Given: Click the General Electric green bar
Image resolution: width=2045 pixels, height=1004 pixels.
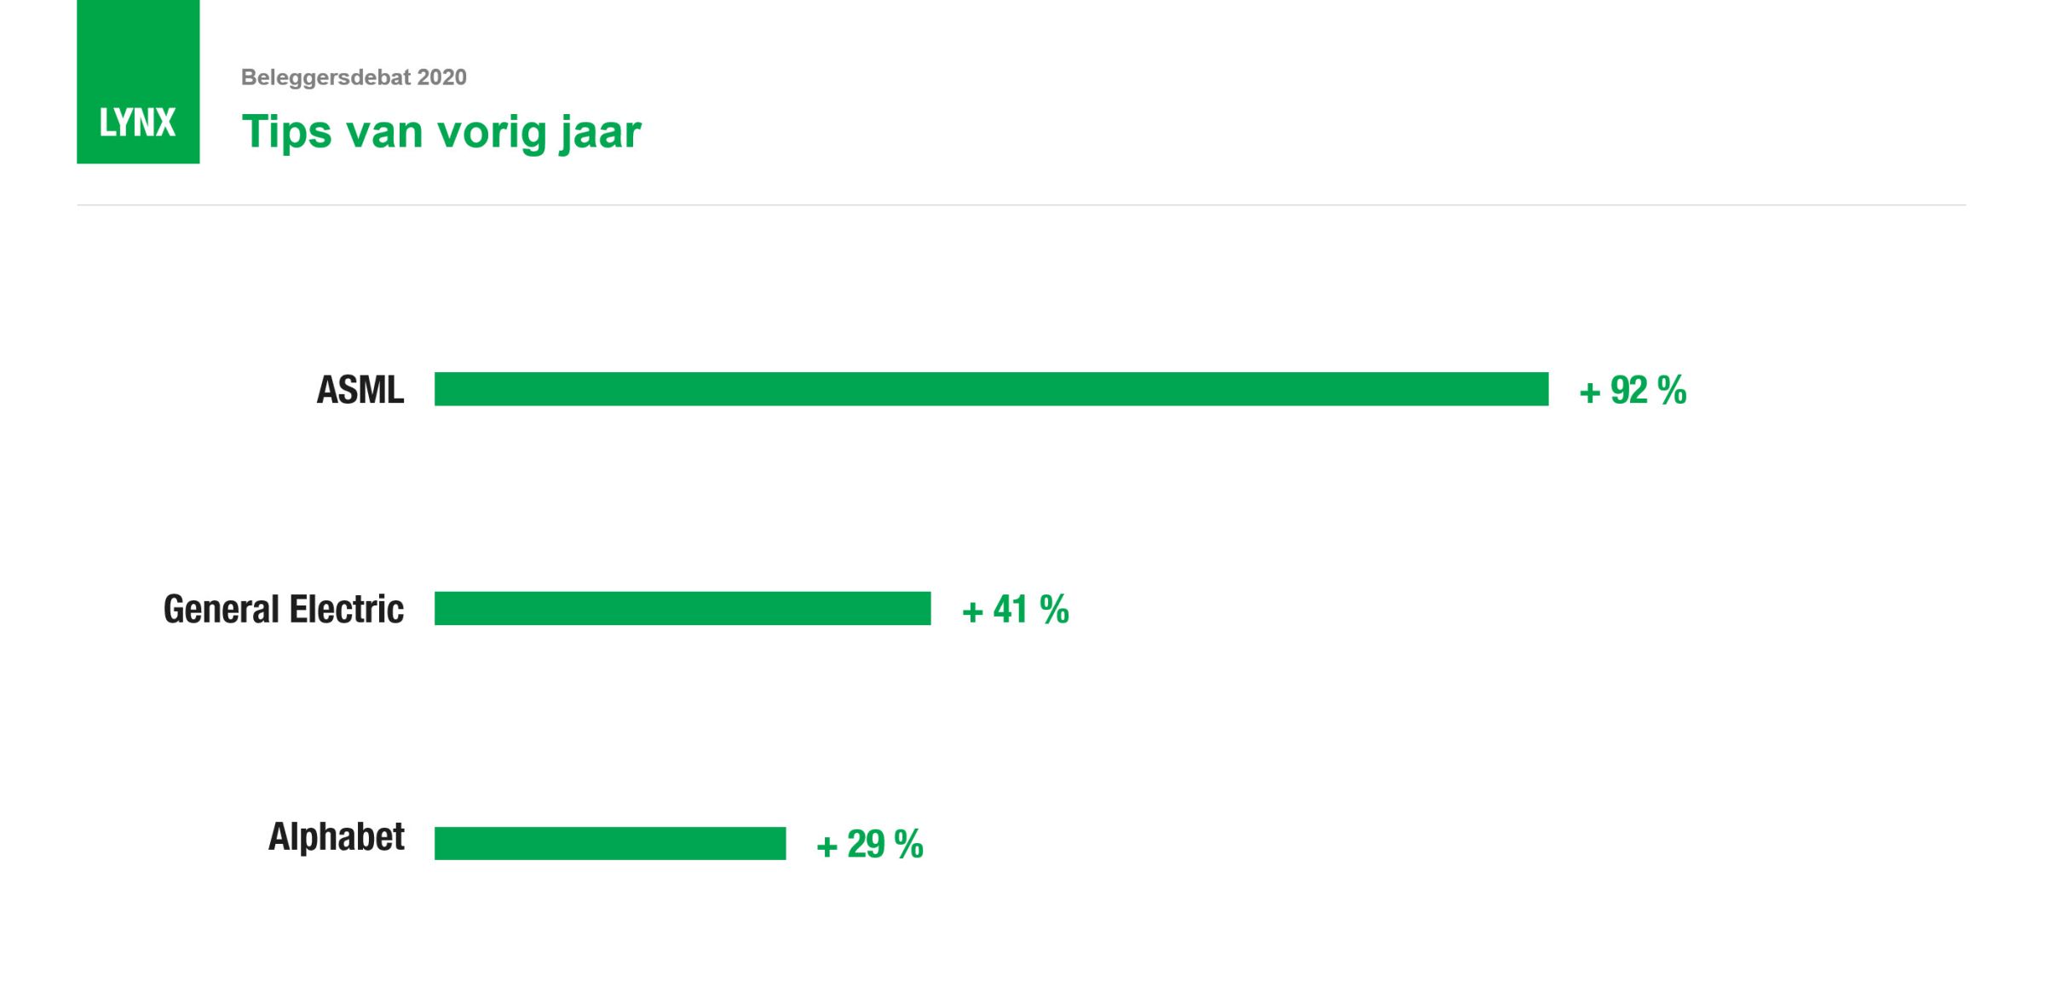Looking at the screenshot, I should tap(683, 609).
